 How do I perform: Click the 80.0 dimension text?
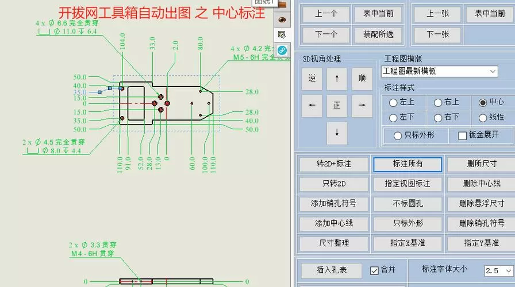click(x=201, y=43)
